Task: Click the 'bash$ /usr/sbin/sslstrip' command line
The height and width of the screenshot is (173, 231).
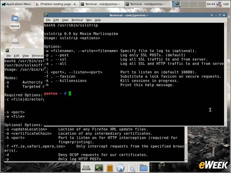Action: pyautogui.click(x=71, y=25)
